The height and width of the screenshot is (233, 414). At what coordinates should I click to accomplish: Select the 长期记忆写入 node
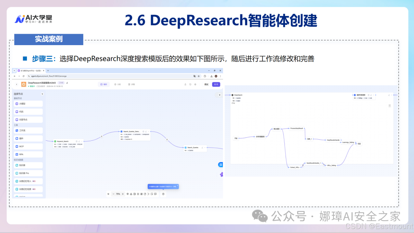pos(28,181)
